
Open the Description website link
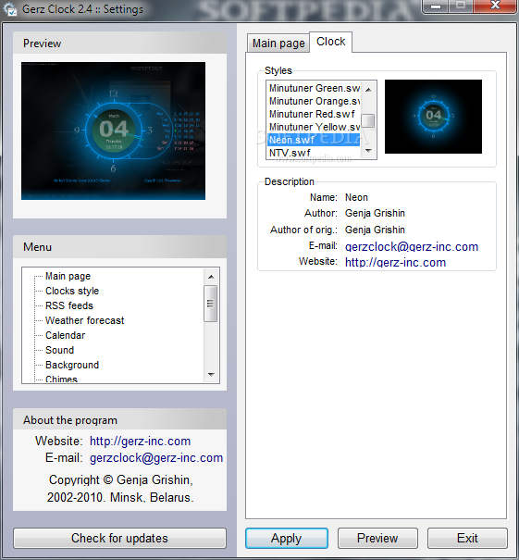[395, 262]
